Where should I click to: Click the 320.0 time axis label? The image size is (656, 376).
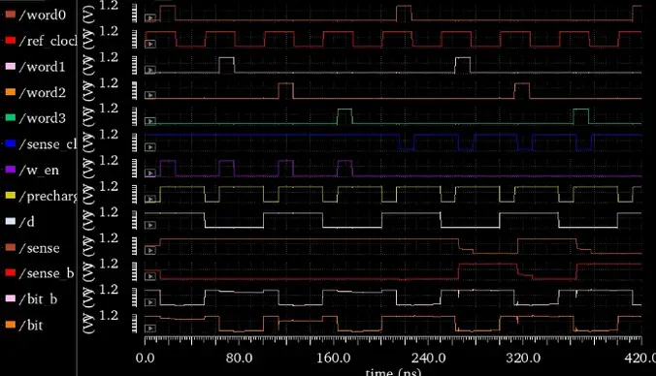coord(523,358)
